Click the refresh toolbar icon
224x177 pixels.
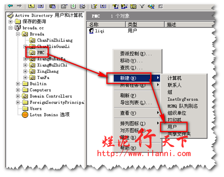tap(73, 6)
